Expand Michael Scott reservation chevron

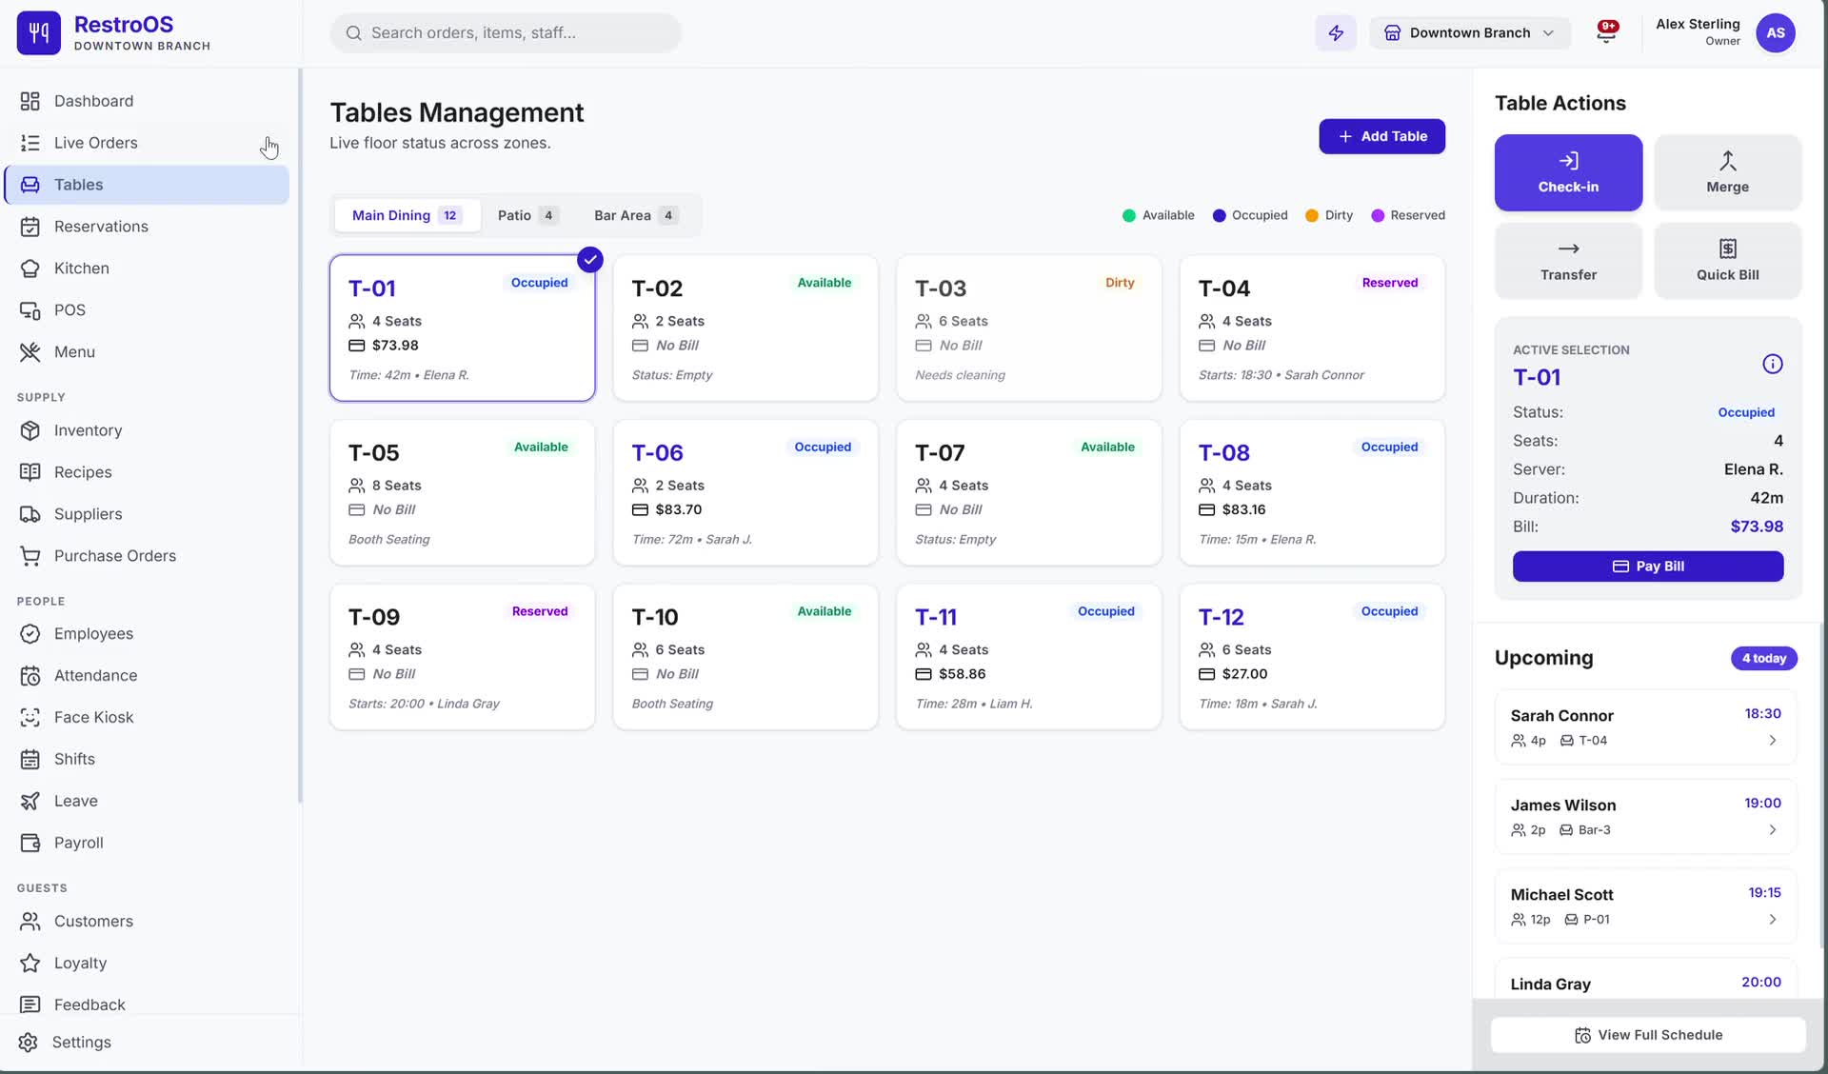(x=1772, y=919)
